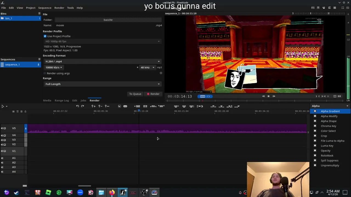351x197 pixels.
Task: Open the 10000 kb/s bitrate dropdown
Action: click(x=54, y=67)
